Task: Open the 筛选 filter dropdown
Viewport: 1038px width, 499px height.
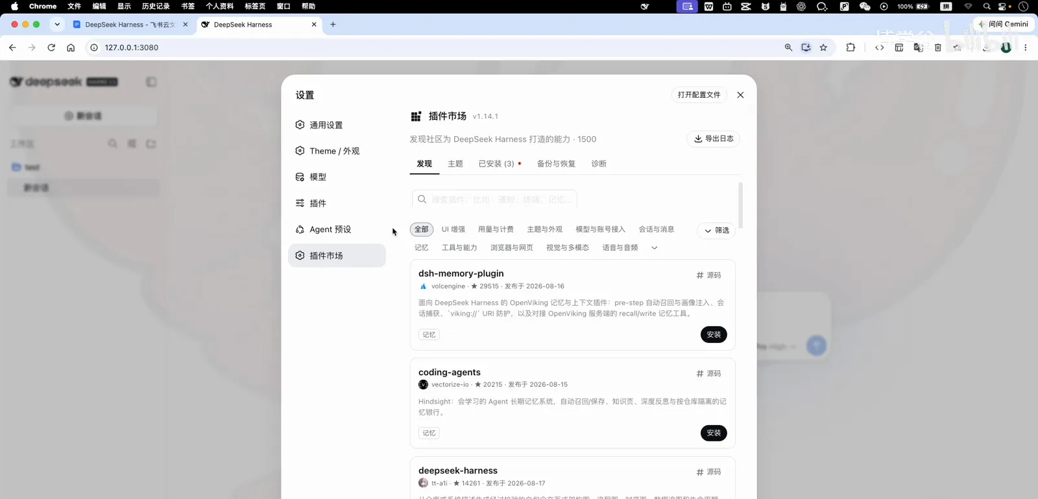Action: click(x=716, y=230)
